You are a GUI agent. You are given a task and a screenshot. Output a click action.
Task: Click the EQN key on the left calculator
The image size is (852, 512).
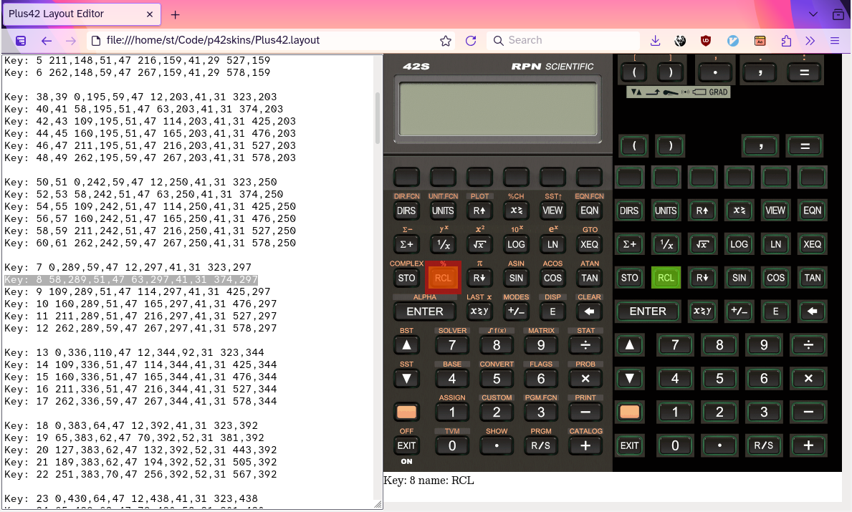pos(589,211)
